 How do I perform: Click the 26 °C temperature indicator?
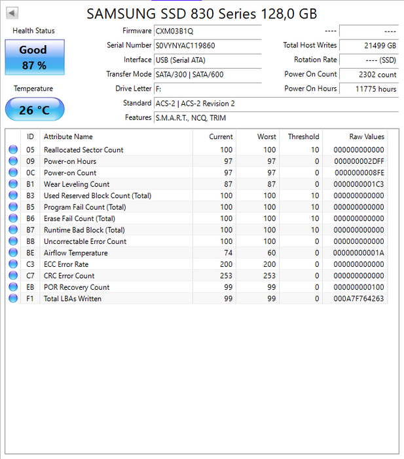tap(35, 110)
